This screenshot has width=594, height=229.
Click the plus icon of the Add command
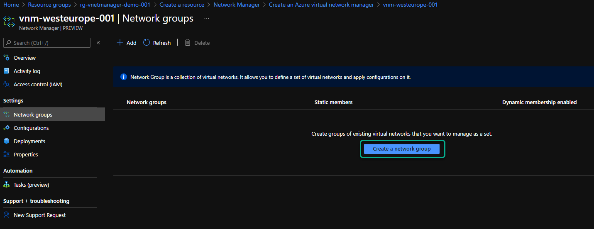(x=120, y=42)
